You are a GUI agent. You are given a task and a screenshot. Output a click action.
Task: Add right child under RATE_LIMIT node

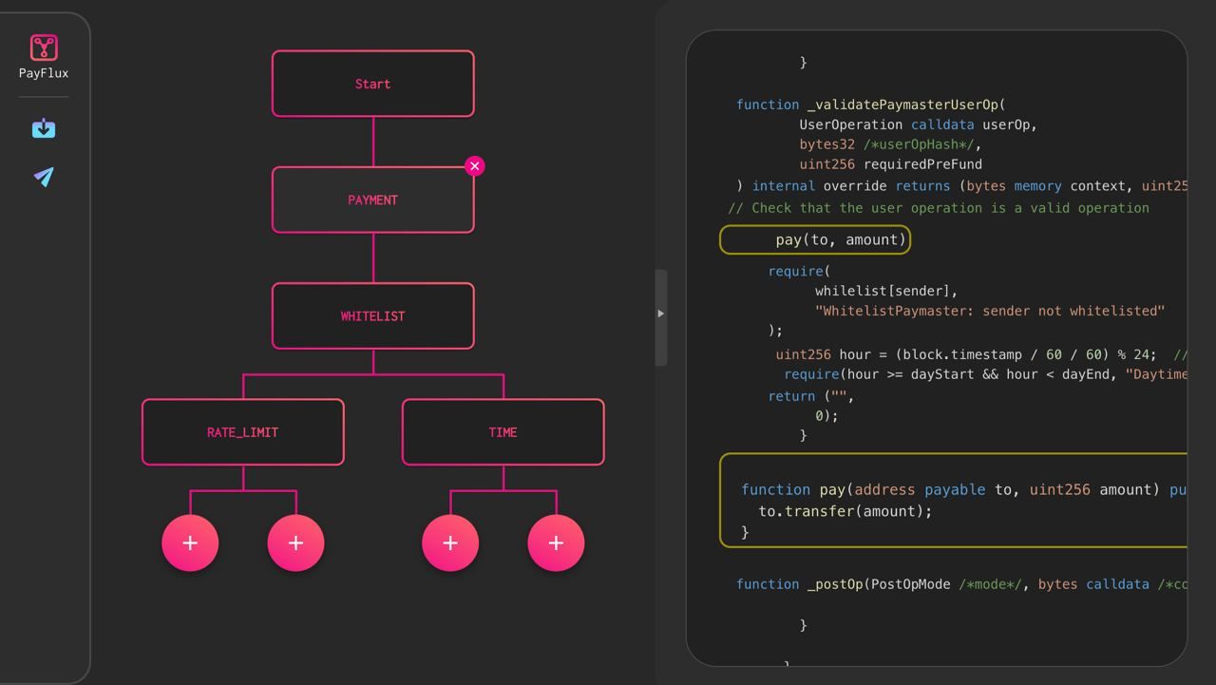295,542
